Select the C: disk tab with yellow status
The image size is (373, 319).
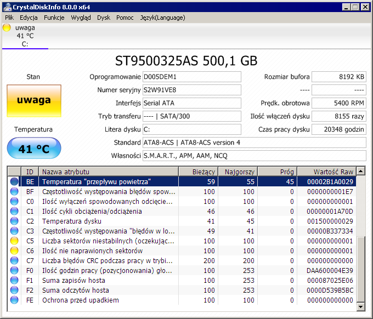[25, 36]
